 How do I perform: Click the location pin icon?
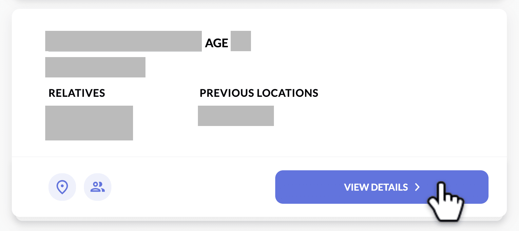pos(62,187)
